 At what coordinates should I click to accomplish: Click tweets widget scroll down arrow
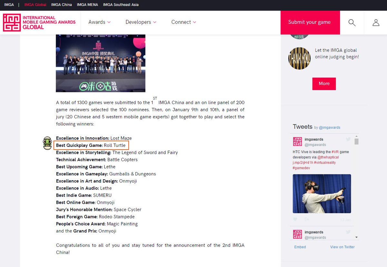pos(356,237)
